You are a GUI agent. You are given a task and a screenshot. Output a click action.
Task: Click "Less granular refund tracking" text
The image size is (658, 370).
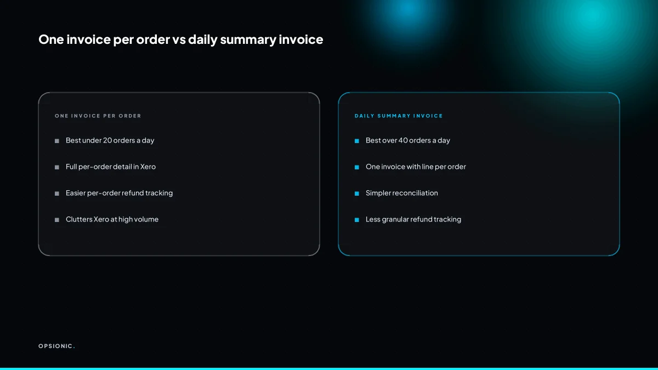click(413, 219)
